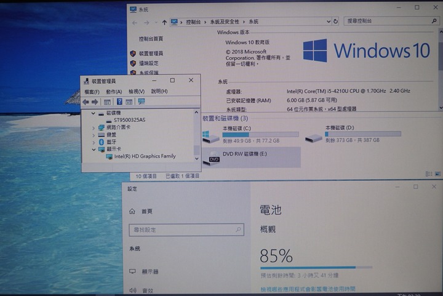The height and width of the screenshot is (296, 443).
Task: Open the address bar history dropdown
Action: pos(329,22)
